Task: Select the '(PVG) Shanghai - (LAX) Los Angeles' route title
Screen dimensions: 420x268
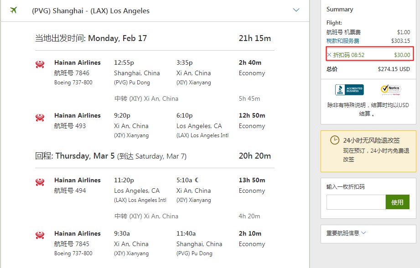Action: click(x=91, y=10)
